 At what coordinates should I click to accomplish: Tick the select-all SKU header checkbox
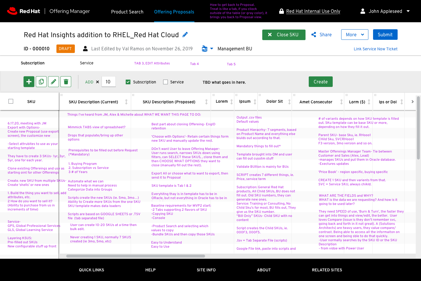11,101
